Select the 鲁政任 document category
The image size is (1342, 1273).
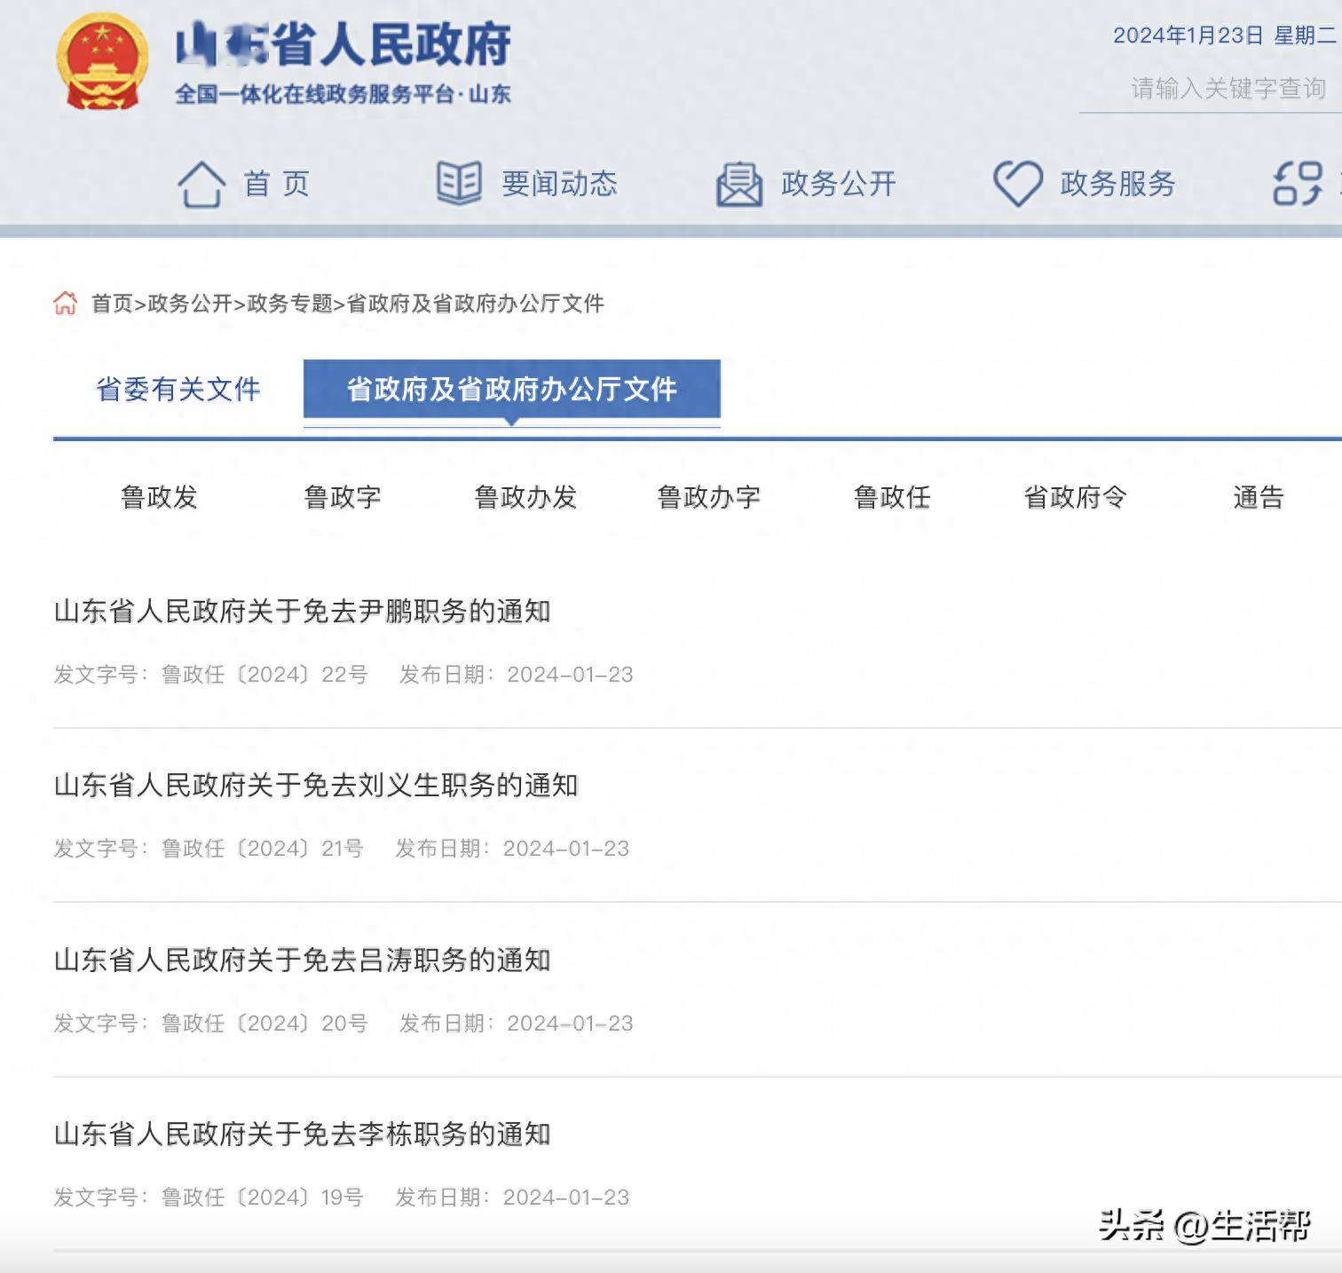(892, 498)
